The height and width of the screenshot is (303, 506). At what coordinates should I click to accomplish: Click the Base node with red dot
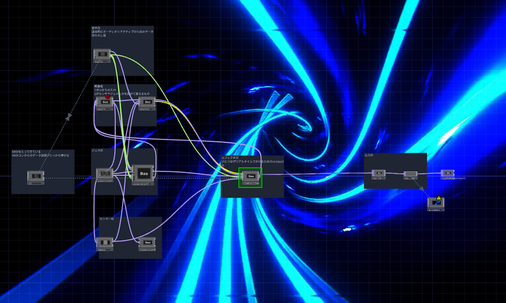105,102
